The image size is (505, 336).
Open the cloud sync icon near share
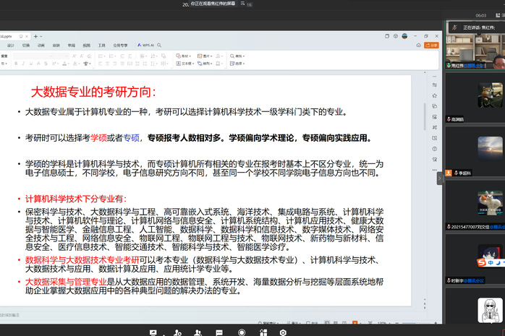click(418, 46)
